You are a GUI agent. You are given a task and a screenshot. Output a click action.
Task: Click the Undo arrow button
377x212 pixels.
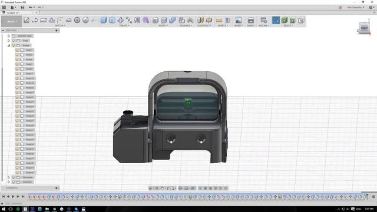coord(31,8)
